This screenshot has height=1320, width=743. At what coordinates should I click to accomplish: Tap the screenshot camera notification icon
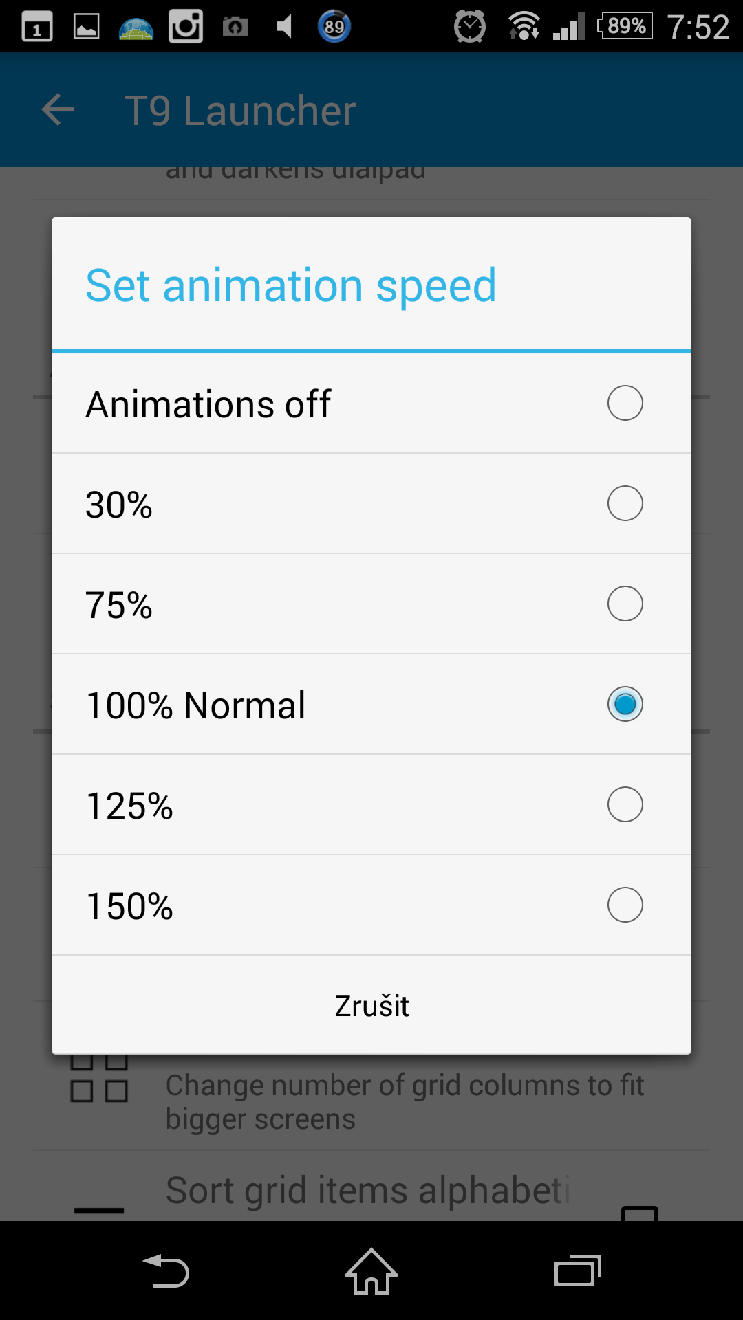(x=235, y=27)
